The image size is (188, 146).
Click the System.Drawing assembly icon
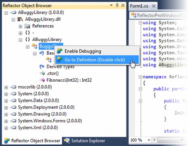coord(13,114)
